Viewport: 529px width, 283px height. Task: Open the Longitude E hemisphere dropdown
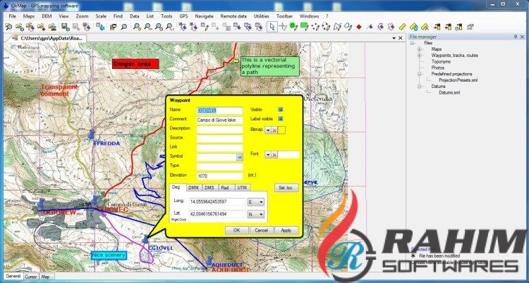coord(256,202)
